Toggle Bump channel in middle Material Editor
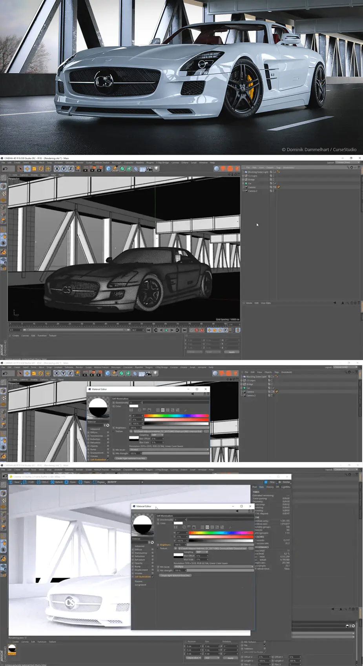 pos(108,449)
